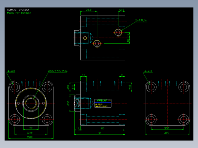Select the piston rod center bore in front view
This screenshot has height=148, width=198.
click(31, 103)
